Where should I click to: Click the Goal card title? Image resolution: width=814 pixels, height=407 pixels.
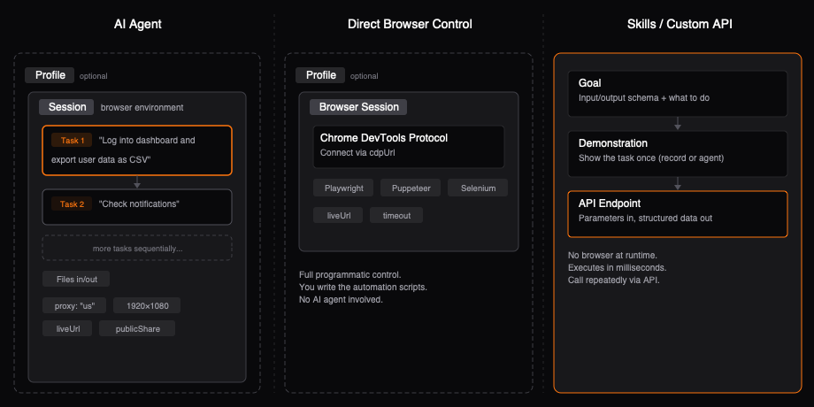point(590,83)
